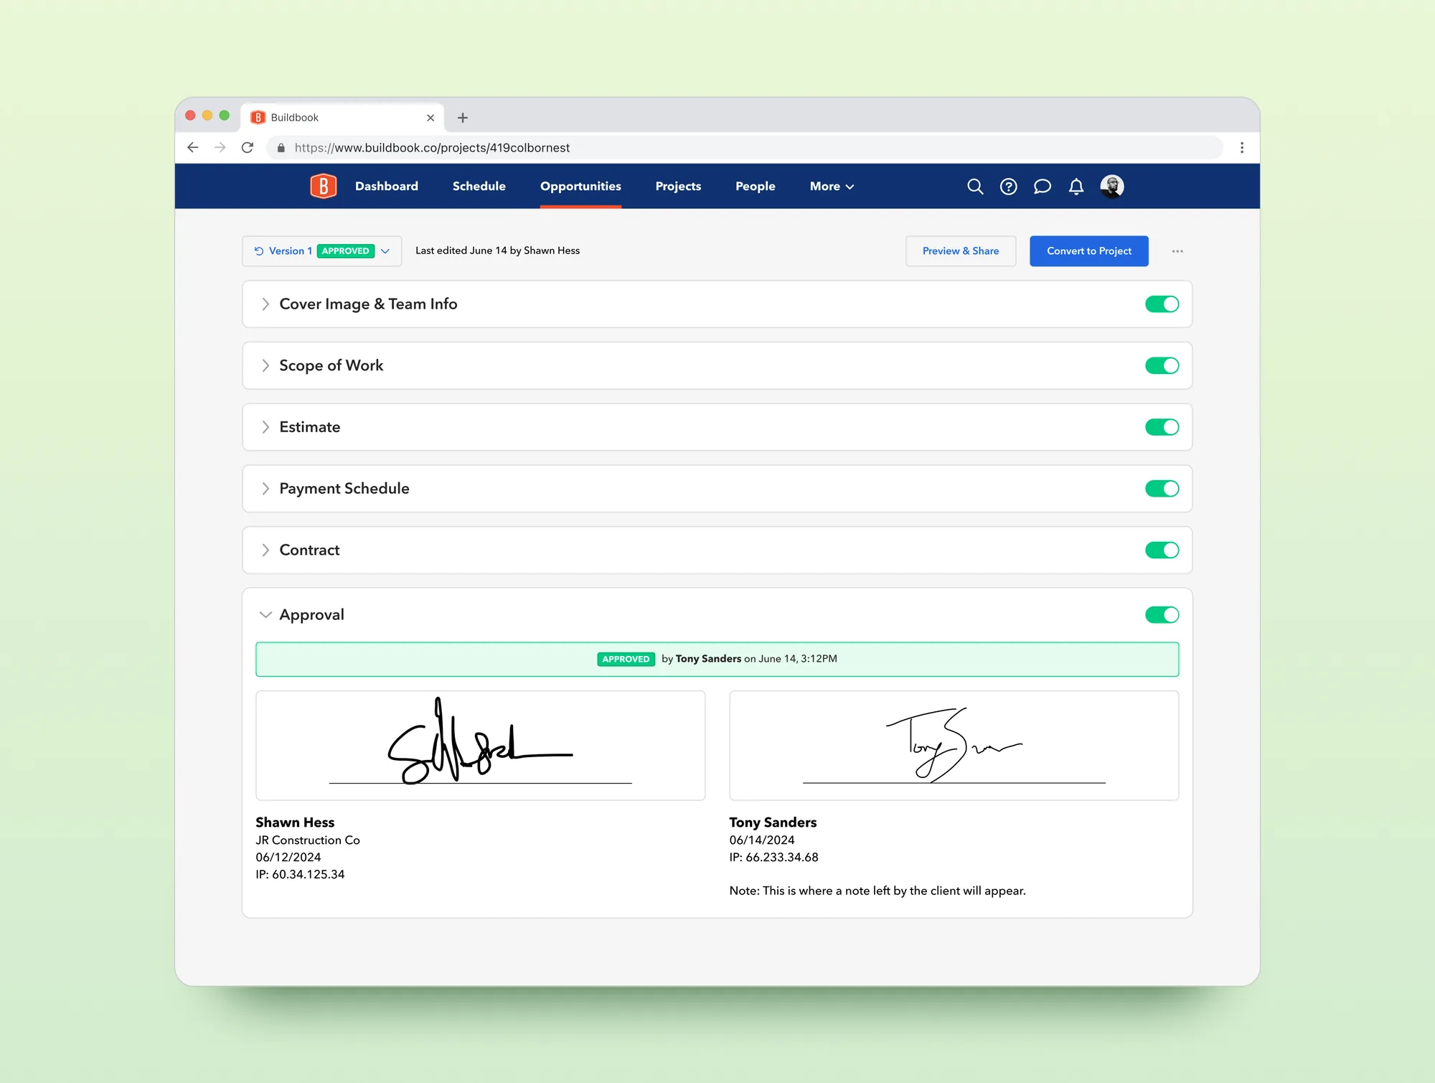This screenshot has width=1435, height=1083.
Task: Click the Preview & Share button
Action: click(x=961, y=251)
